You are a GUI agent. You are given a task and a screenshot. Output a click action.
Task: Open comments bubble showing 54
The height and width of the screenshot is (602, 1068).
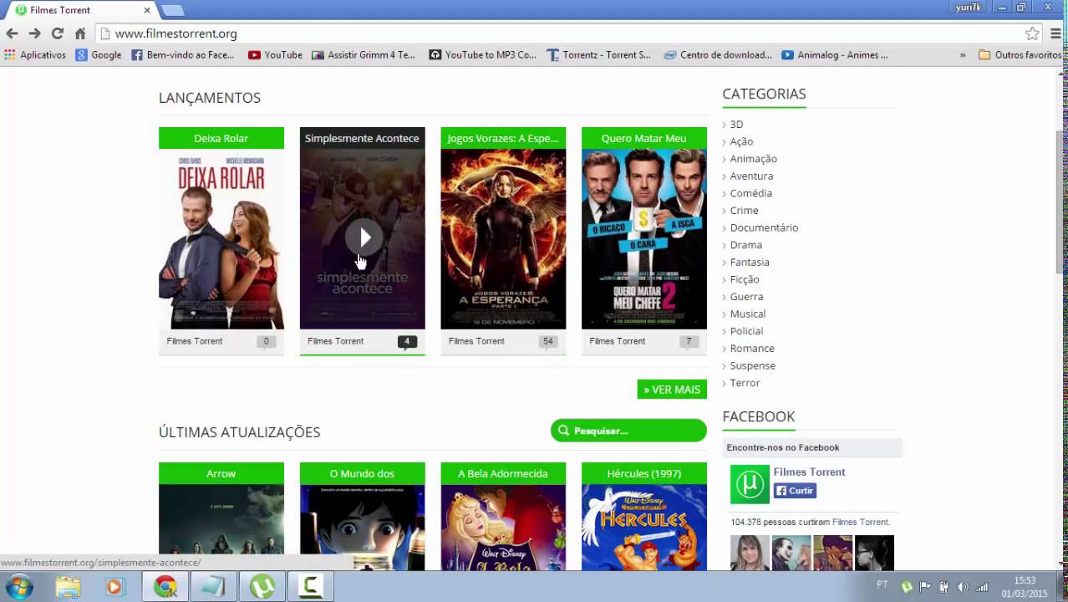[x=548, y=341]
